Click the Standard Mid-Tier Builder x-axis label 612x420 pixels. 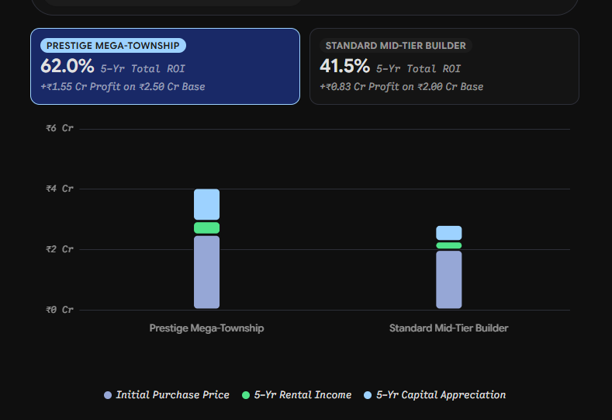(x=449, y=328)
